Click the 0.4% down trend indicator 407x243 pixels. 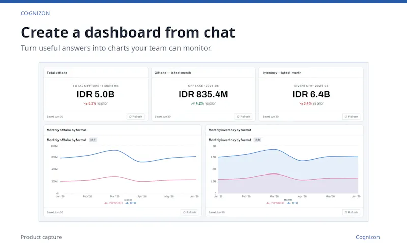pyautogui.click(x=306, y=103)
